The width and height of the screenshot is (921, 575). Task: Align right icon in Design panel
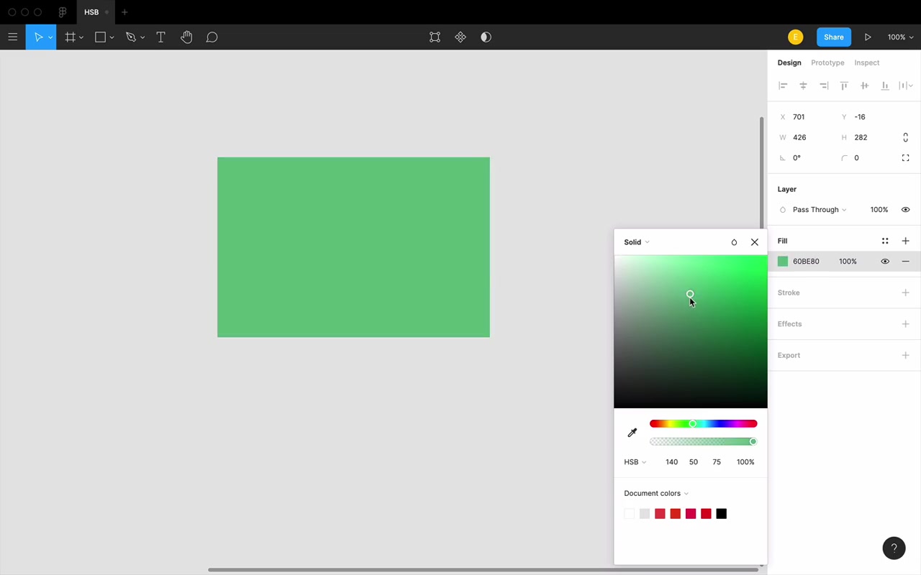(x=824, y=86)
